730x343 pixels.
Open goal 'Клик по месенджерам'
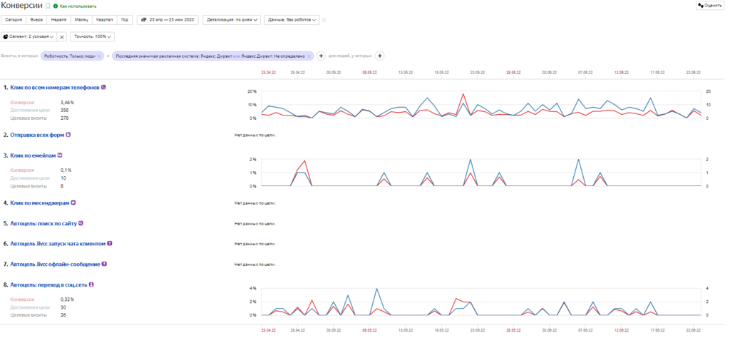tap(40, 203)
